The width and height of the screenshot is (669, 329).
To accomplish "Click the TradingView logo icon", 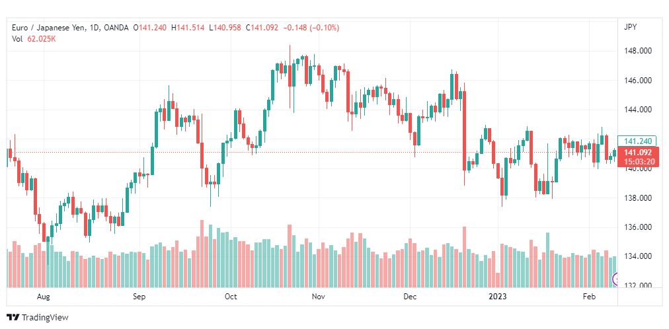I will (x=13, y=318).
